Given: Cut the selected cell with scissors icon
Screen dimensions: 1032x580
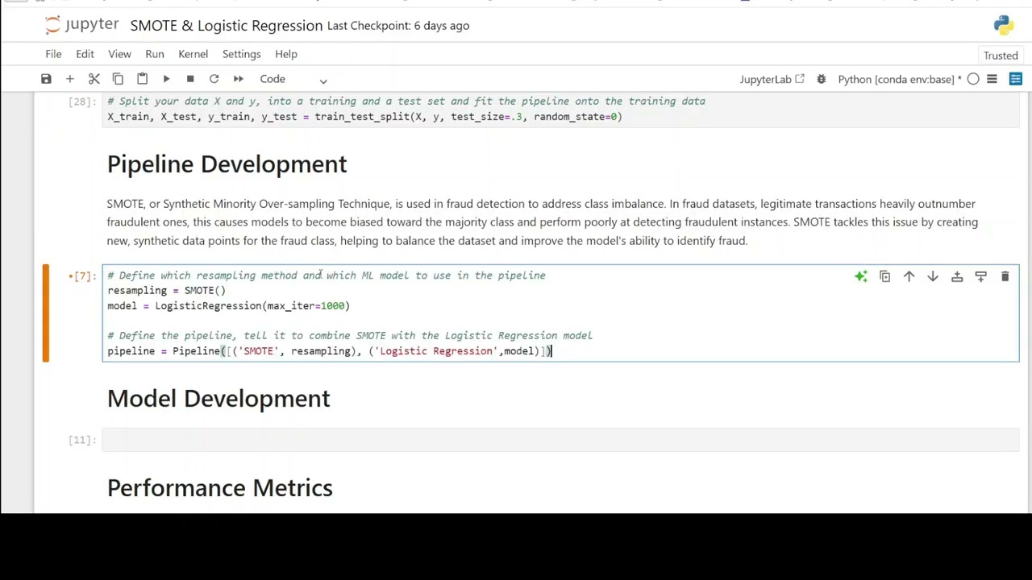Looking at the screenshot, I should pyautogui.click(x=94, y=79).
